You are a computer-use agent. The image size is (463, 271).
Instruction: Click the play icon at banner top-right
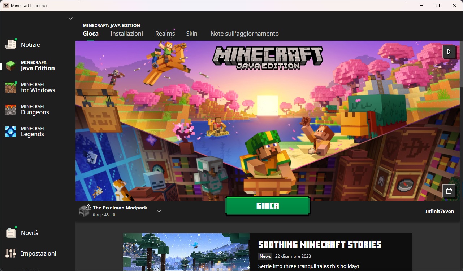coord(449,52)
